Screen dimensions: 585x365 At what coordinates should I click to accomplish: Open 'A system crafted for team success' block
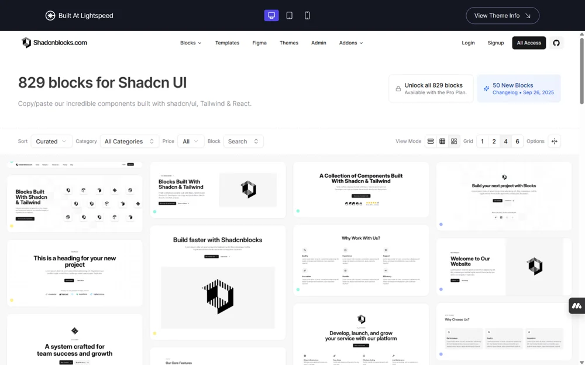point(75,340)
